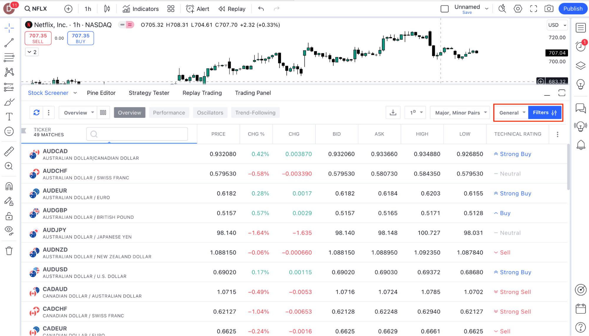Screen dimensions: 589x336
Task: Click the measure ruler tool
Action: pos(9,151)
